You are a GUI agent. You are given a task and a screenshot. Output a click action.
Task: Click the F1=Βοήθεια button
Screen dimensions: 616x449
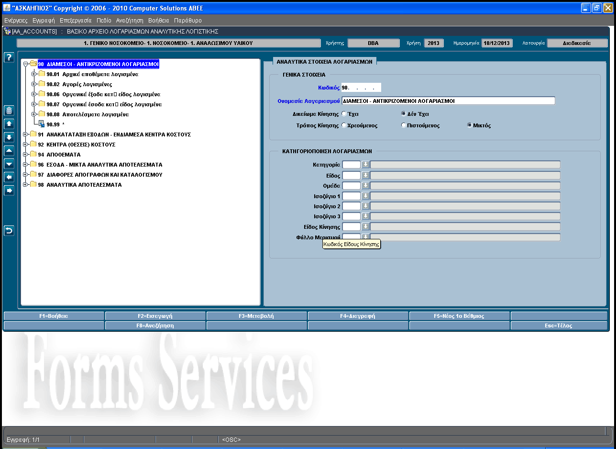[x=54, y=316]
